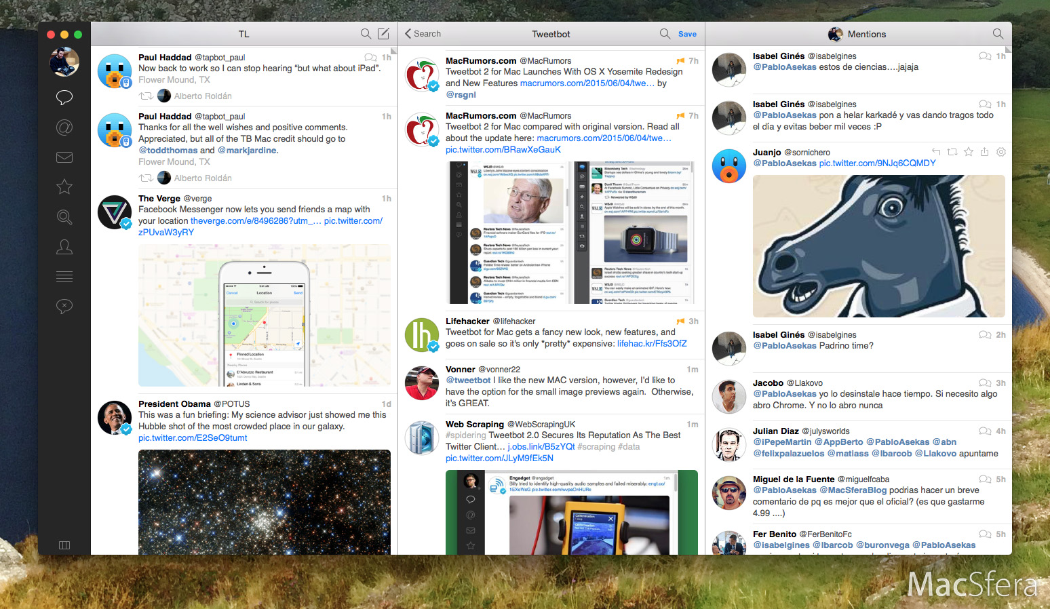The image size is (1050, 609).
Task: Open @iPepeMartin mention link
Action: pos(782,442)
